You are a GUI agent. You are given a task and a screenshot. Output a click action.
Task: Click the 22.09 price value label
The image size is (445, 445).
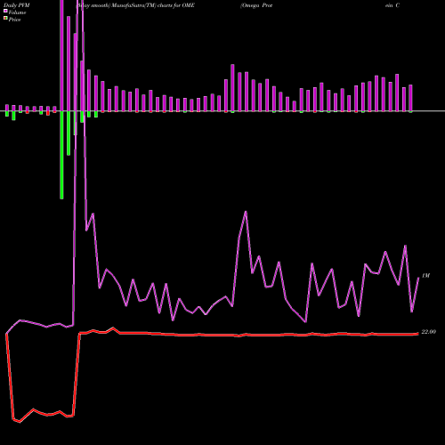429,332
